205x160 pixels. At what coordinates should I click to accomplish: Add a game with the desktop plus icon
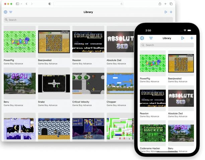pyautogui.click(x=171, y=12)
